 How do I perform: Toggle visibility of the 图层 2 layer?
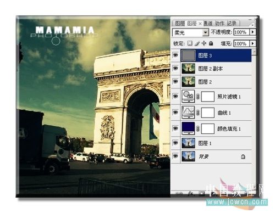coord(175,81)
